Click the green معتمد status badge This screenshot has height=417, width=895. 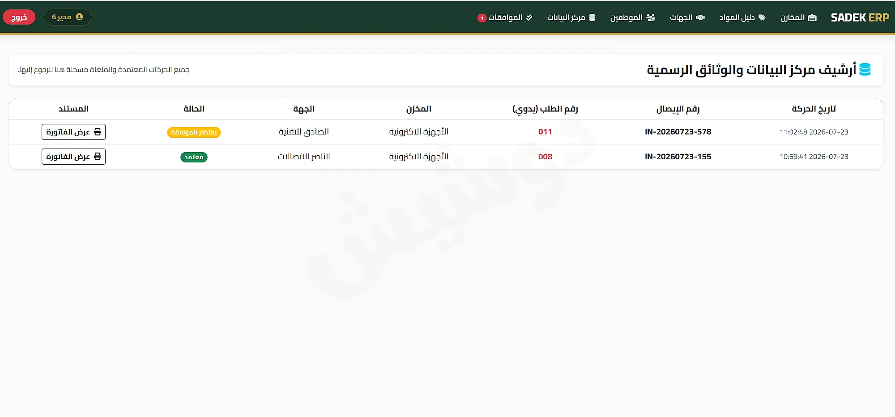194,157
